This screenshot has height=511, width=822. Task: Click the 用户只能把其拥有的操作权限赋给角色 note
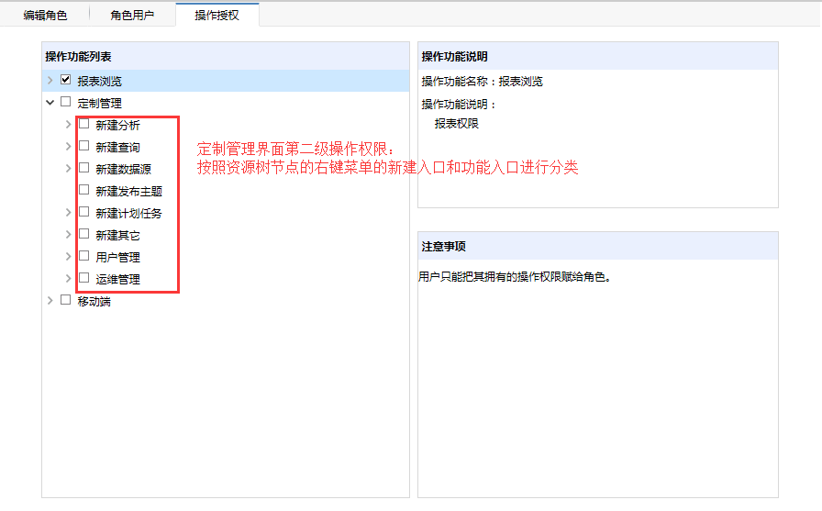pyautogui.click(x=515, y=277)
